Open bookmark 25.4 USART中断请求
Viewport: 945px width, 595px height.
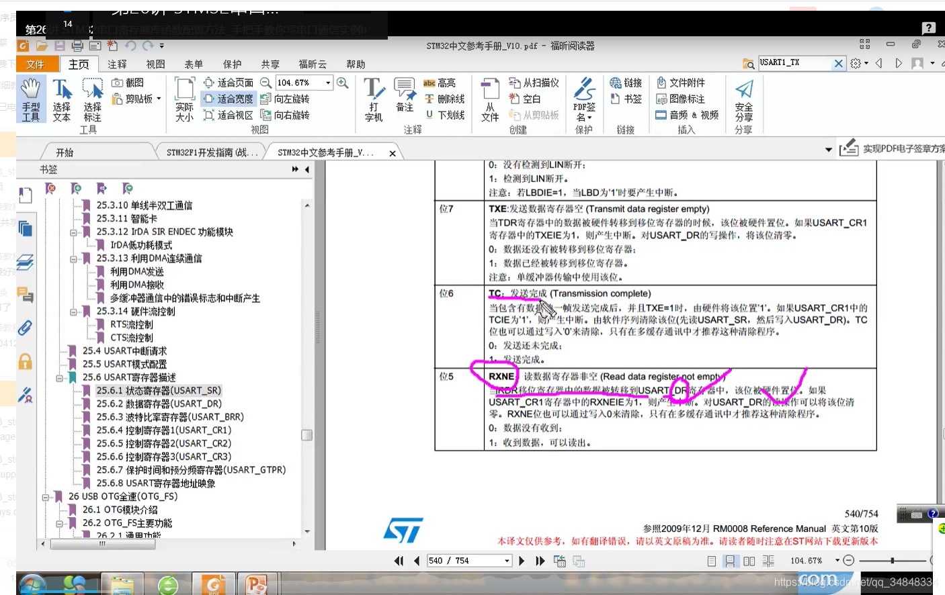pos(124,351)
